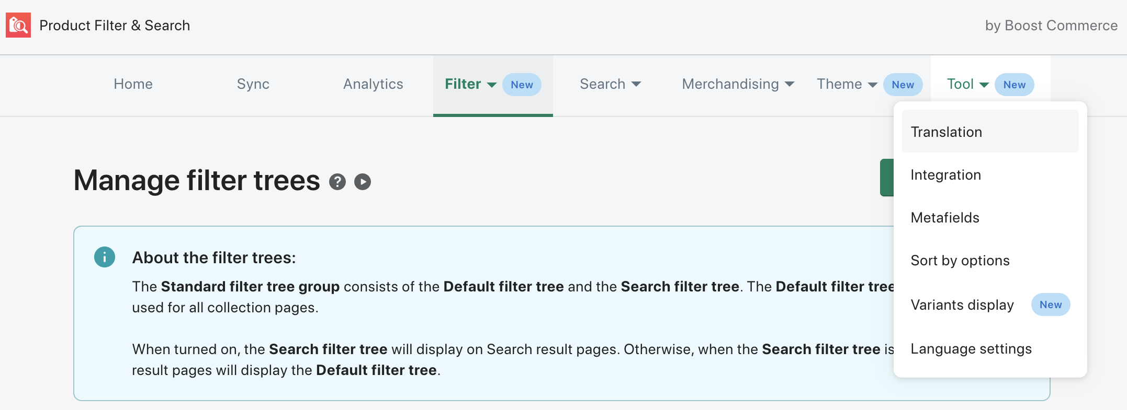Select Translation from Tool menu
1127x410 pixels.
pyautogui.click(x=946, y=132)
